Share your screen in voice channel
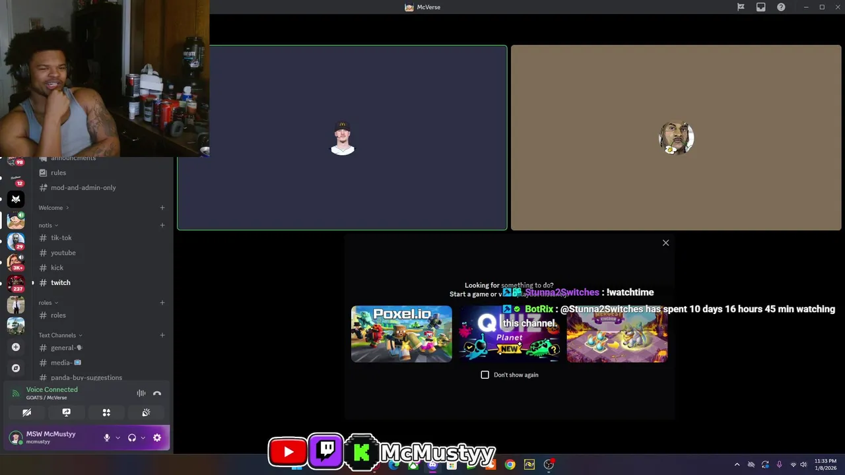 click(x=67, y=412)
